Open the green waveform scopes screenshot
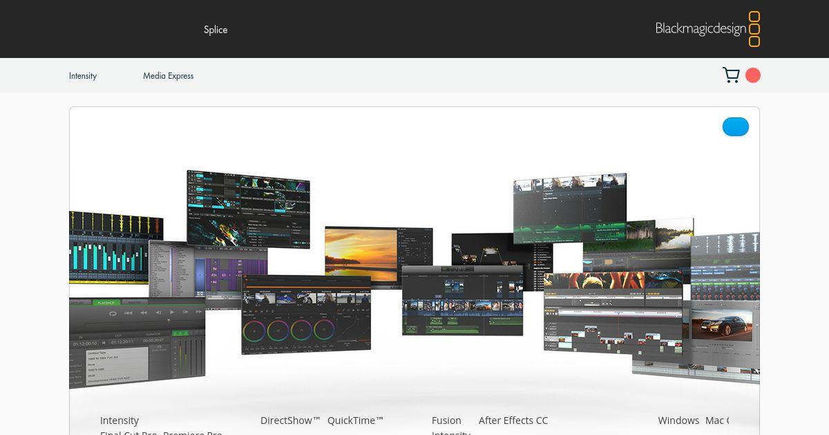Image resolution: width=829 pixels, height=435 pixels. click(x=570, y=208)
